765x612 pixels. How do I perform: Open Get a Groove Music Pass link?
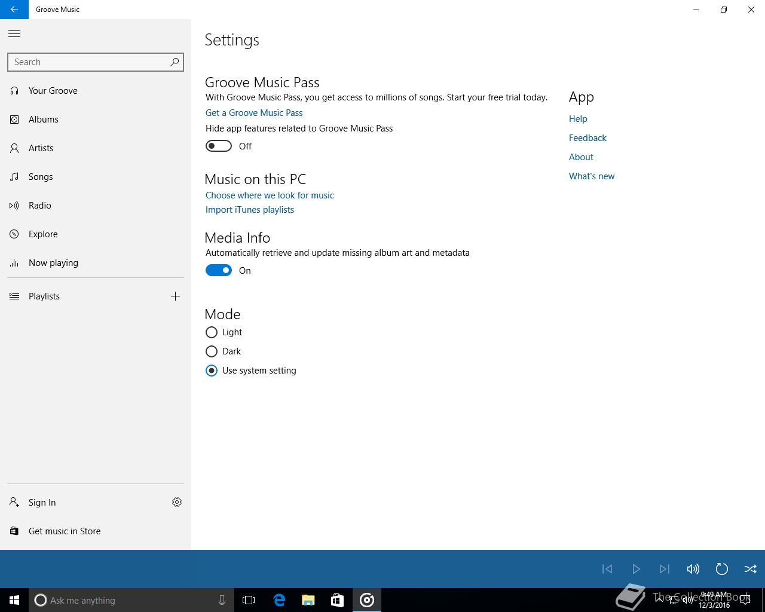click(254, 113)
